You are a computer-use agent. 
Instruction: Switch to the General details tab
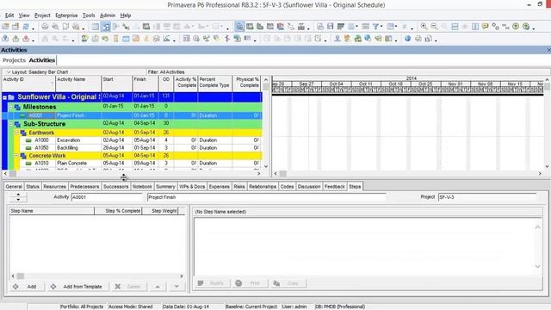(x=14, y=187)
